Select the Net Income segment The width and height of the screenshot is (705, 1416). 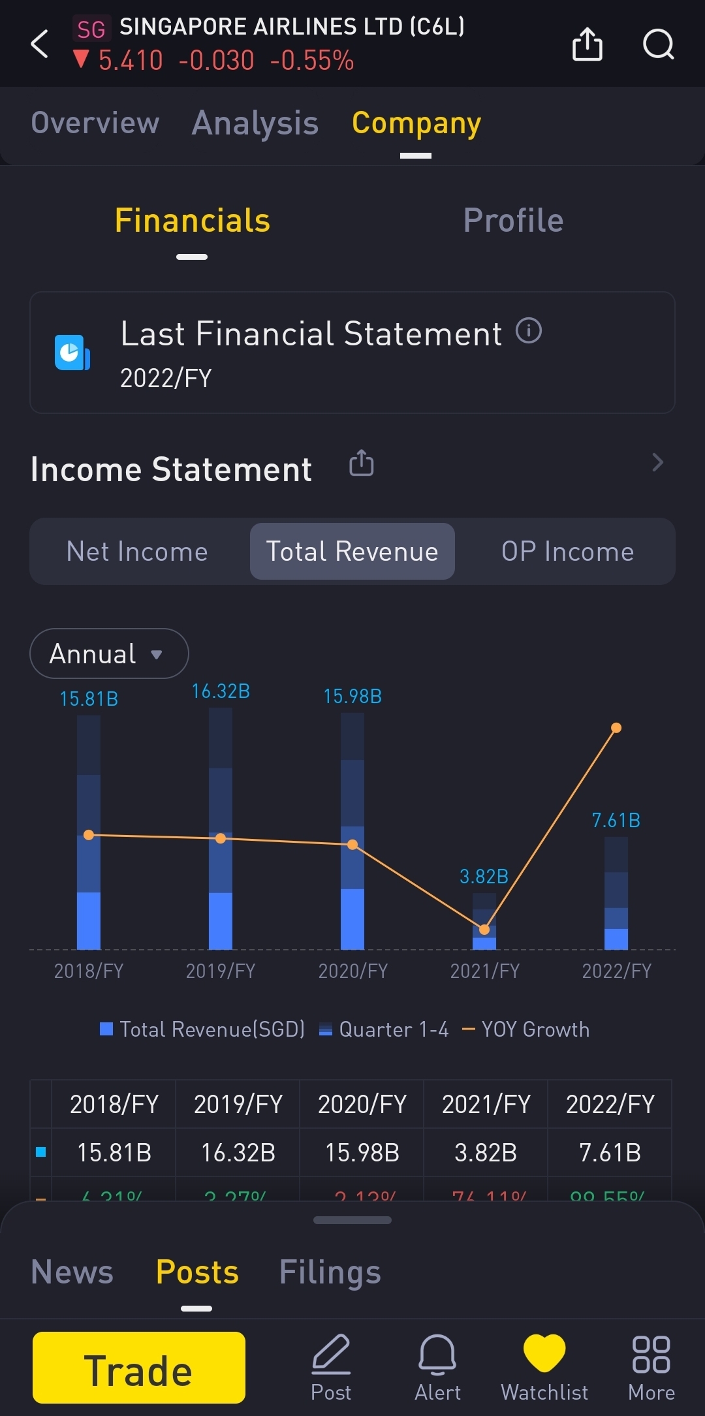click(x=137, y=552)
